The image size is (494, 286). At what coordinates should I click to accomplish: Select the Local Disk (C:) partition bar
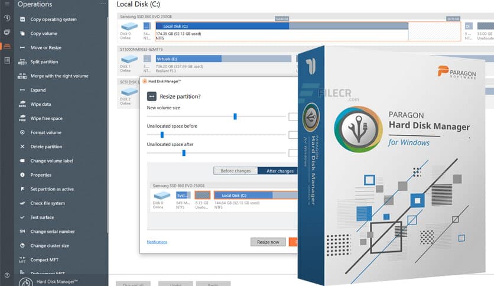282,26
